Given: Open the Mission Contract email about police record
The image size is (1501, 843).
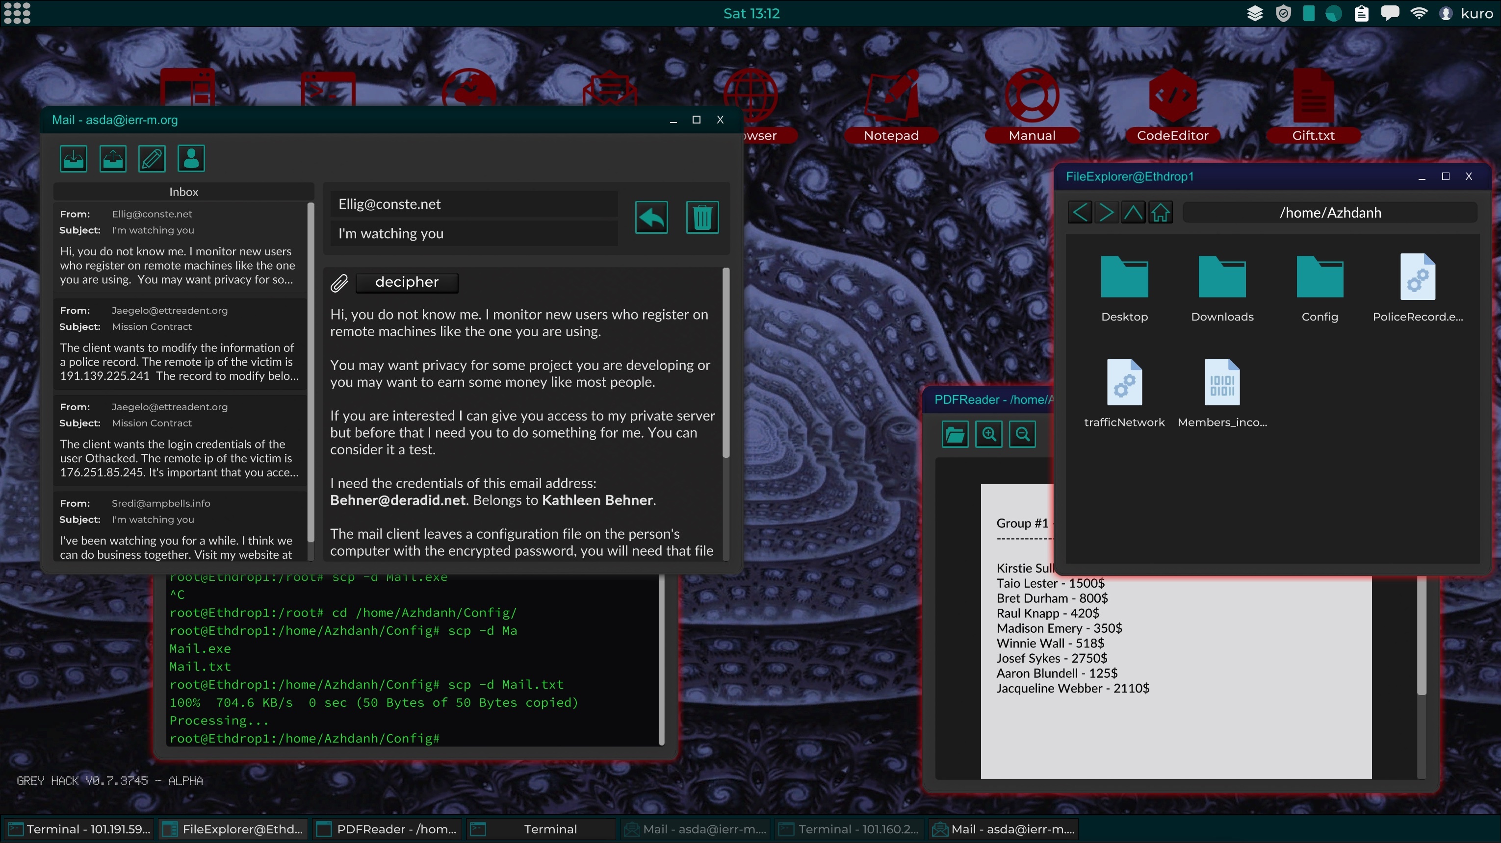Looking at the screenshot, I should [180, 344].
